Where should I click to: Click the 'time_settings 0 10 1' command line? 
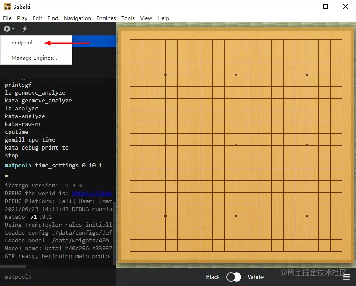pos(68,166)
